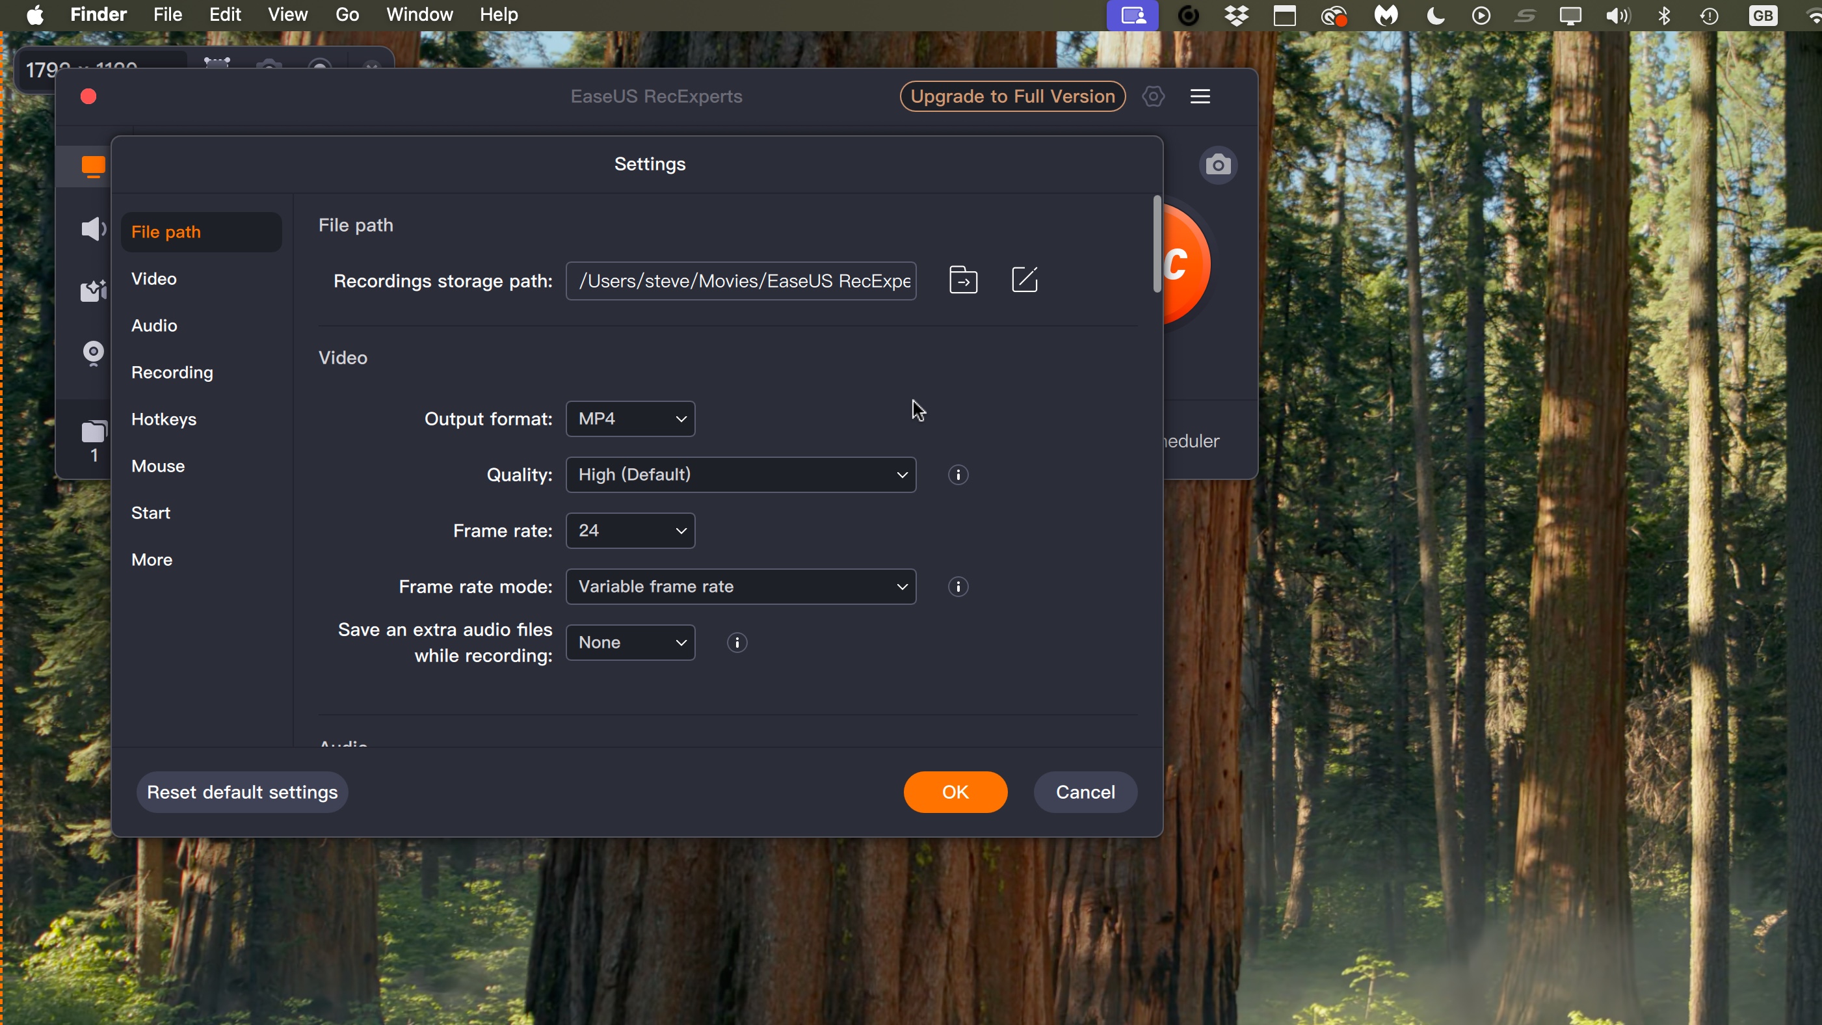Switch to the Hotkeys settings tab
1822x1025 pixels.
click(x=164, y=419)
